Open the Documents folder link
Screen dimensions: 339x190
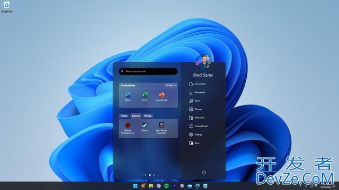[197, 84]
